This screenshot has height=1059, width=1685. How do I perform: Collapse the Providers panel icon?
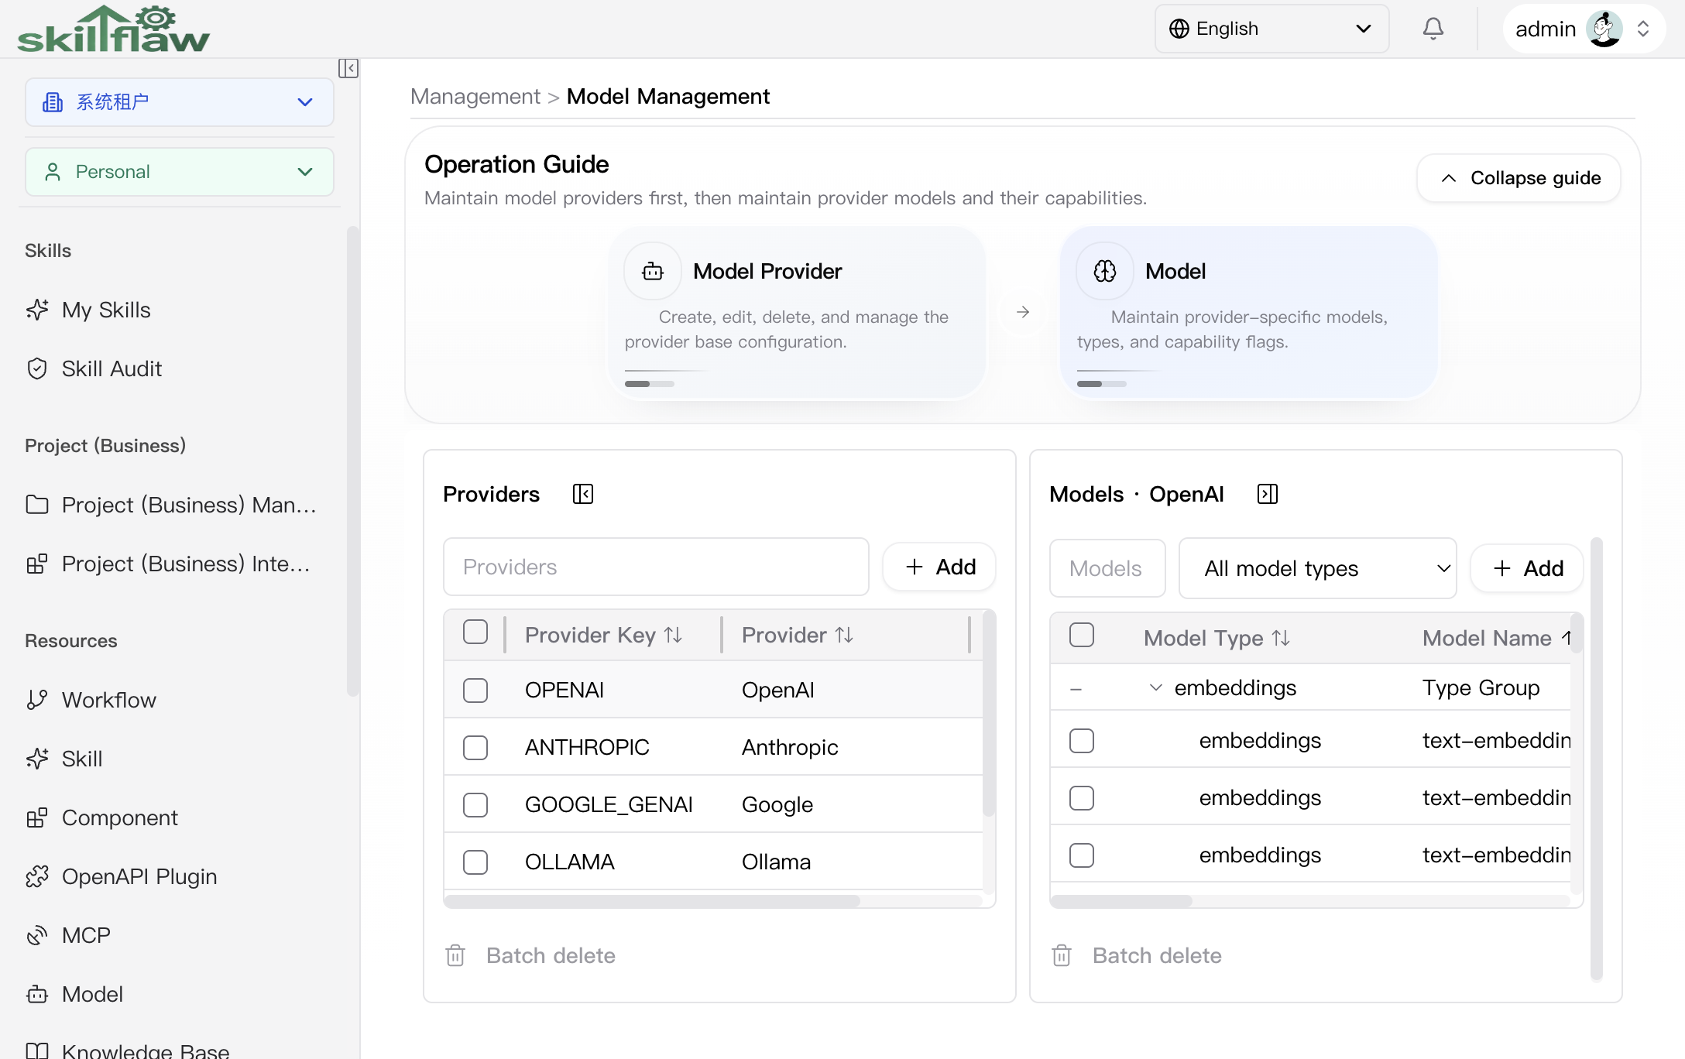pos(583,494)
